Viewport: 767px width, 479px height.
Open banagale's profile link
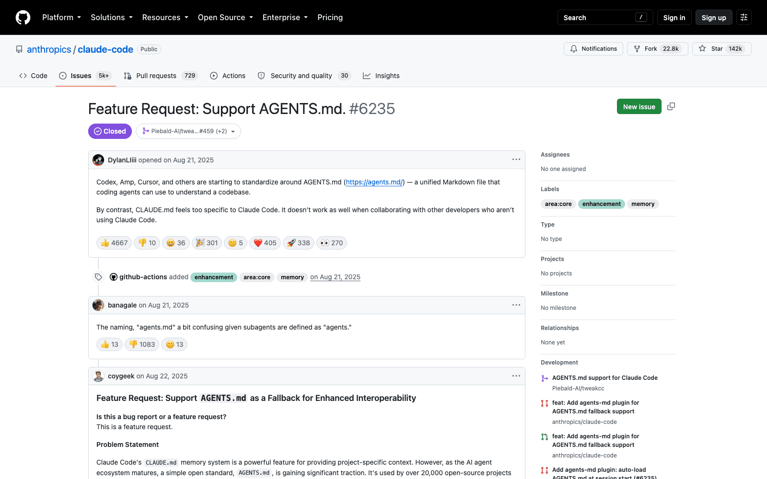click(122, 305)
